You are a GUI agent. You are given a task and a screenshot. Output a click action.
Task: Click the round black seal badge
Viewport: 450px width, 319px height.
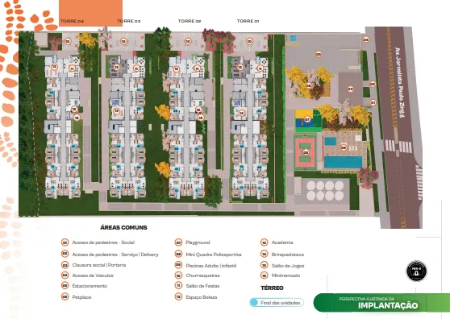[x=416, y=271]
